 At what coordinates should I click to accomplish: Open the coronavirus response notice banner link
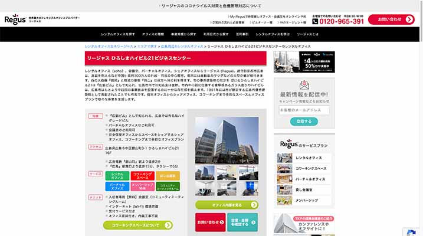tap(210, 6)
